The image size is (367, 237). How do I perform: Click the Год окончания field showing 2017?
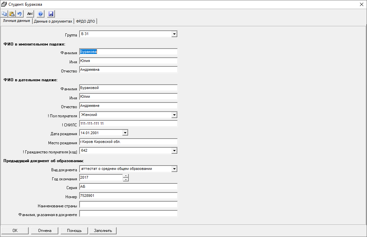click(x=101, y=178)
